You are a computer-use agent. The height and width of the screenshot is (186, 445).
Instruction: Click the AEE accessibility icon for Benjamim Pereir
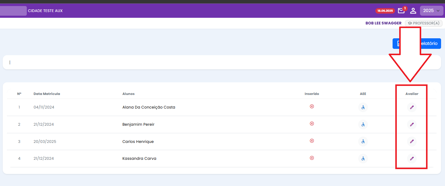[x=363, y=124]
